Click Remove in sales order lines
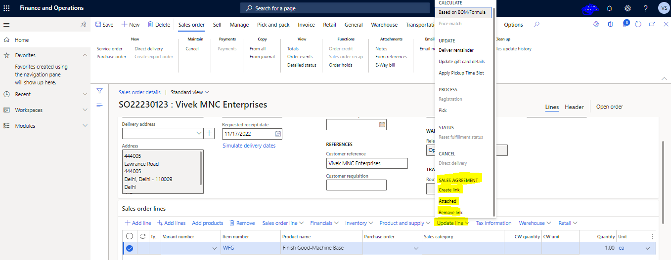The height and width of the screenshot is (260, 671). (x=242, y=223)
